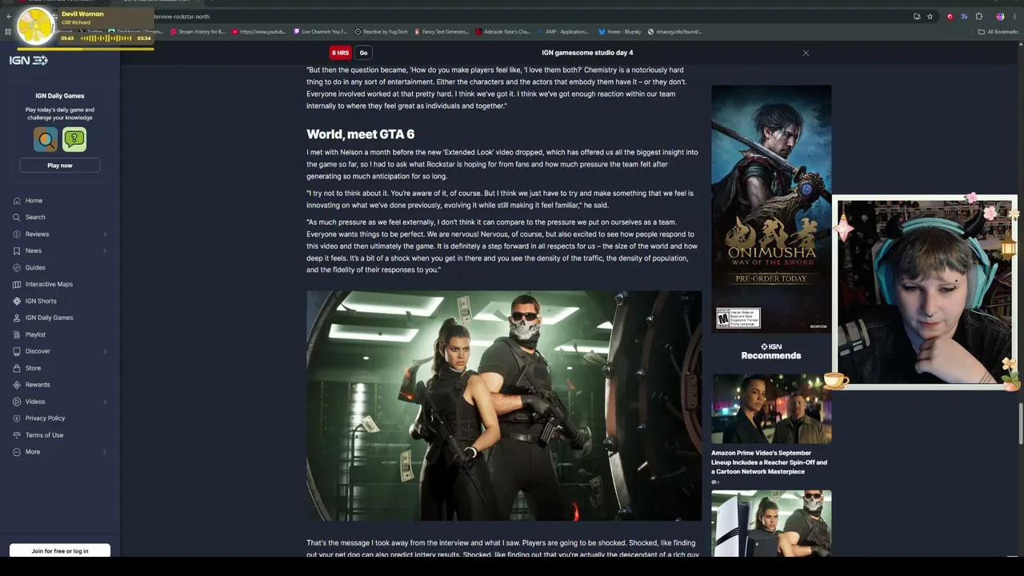1024x576 pixels.
Task: Expand the Reviews submenu chevron
Action: [x=105, y=234]
